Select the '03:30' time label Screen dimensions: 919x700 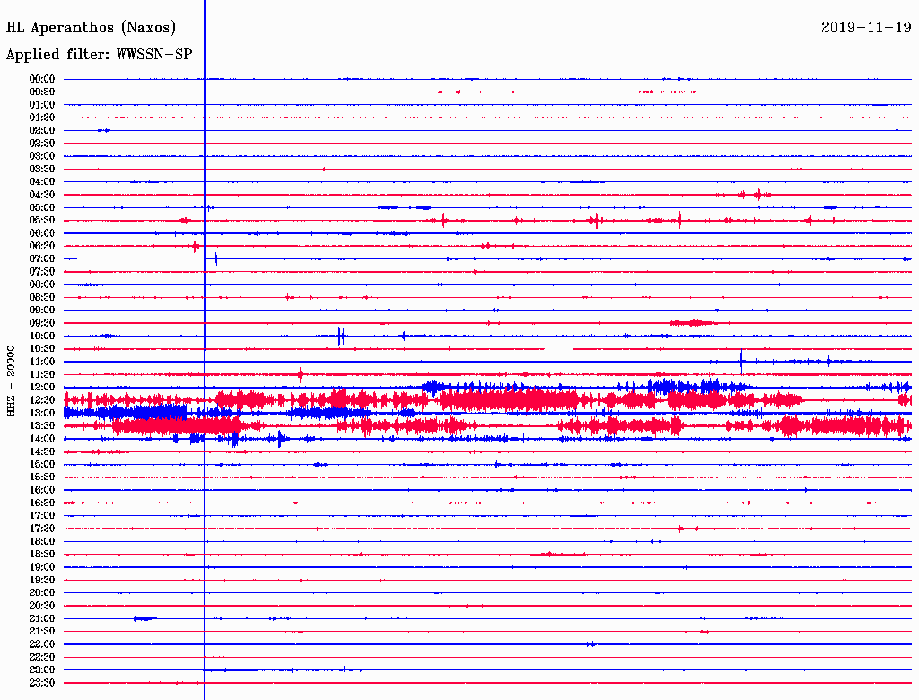pos(42,169)
